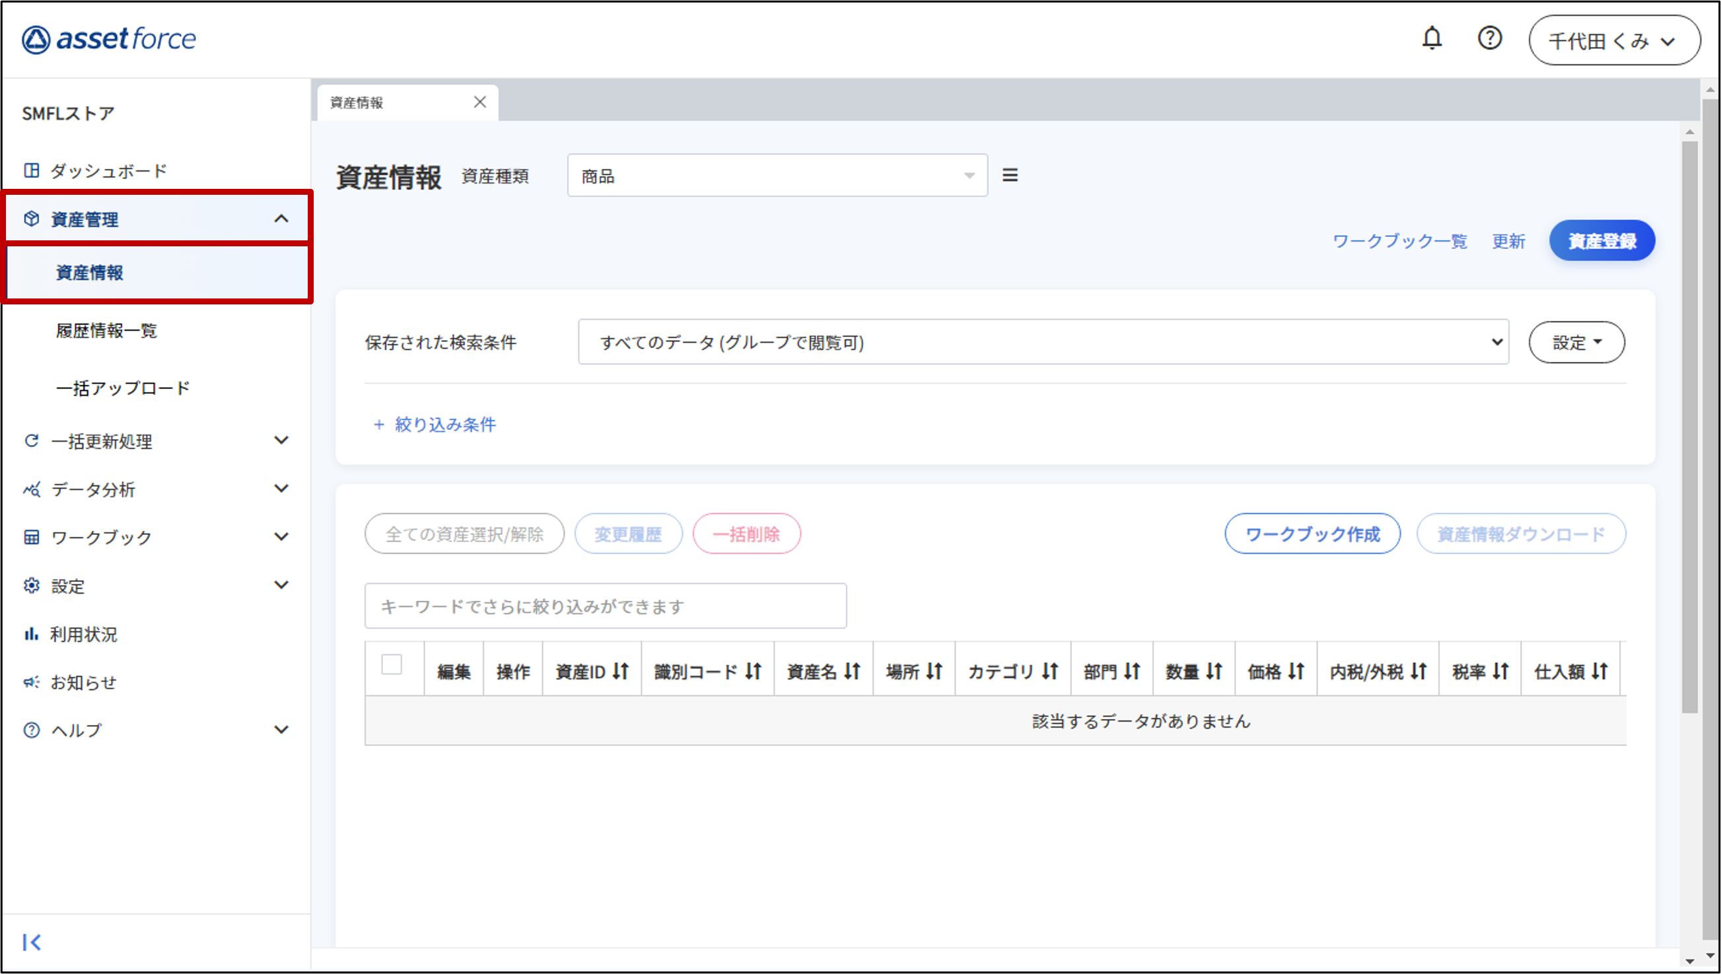
Task: Open the ワークブック一覧 link
Action: coord(1399,241)
